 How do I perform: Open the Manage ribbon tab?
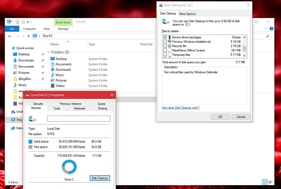click(63, 29)
